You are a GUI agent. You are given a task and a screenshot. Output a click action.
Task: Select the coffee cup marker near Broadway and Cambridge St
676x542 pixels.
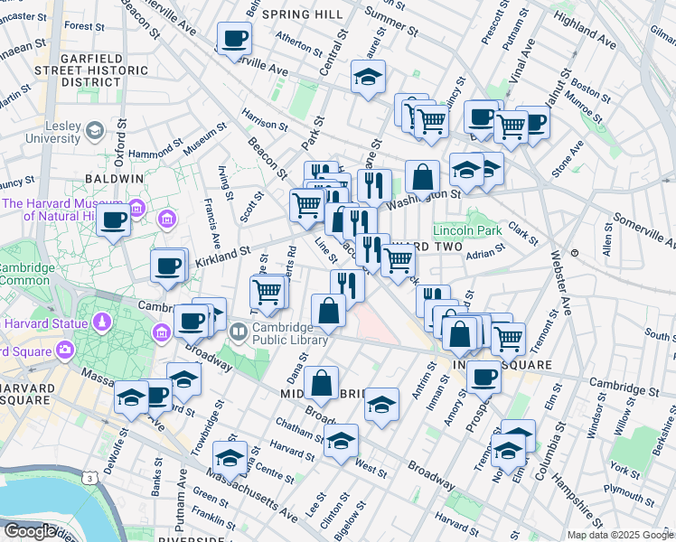click(191, 322)
